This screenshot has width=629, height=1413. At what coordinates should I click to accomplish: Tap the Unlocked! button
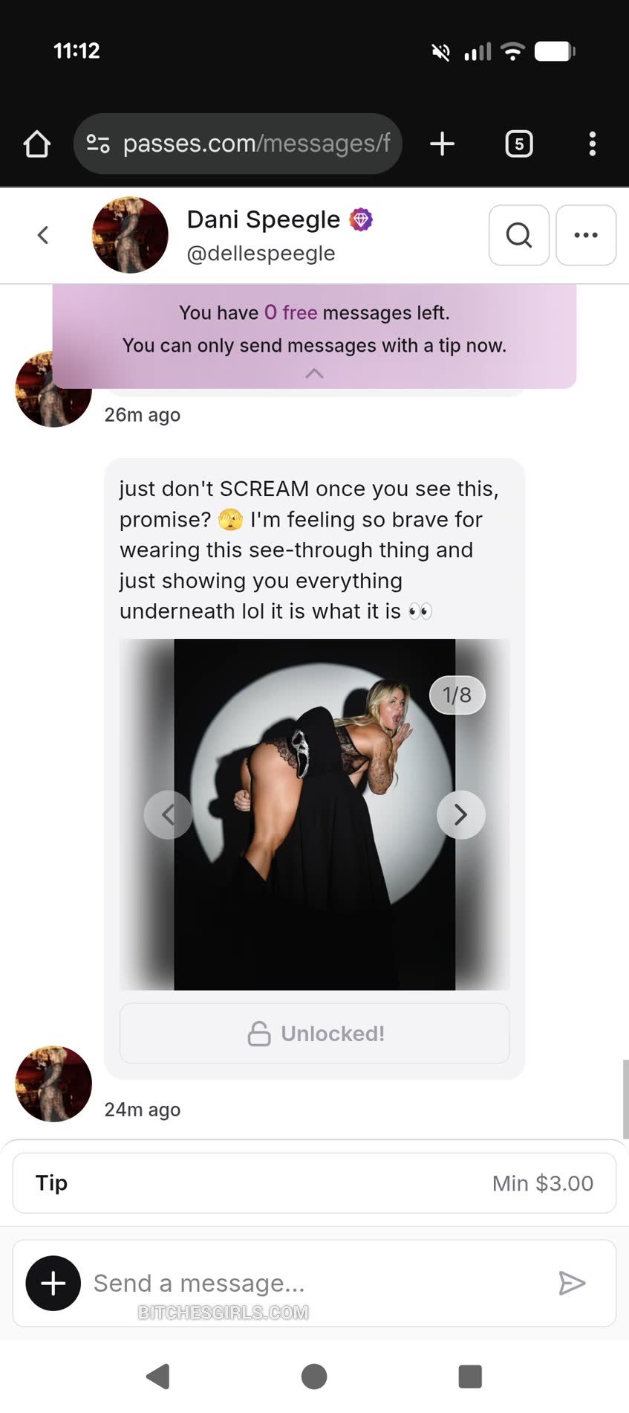point(314,1034)
